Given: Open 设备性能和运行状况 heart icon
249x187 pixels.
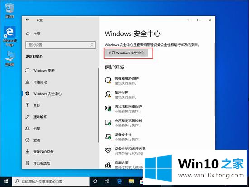Looking at the screenshot, I should pyautogui.click(x=108, y=150).
